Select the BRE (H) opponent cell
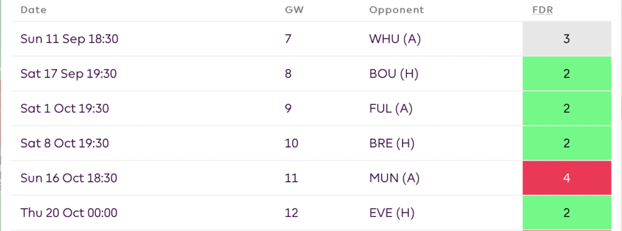This screenshot has width=622, height=231. click(x=392, y=144)
